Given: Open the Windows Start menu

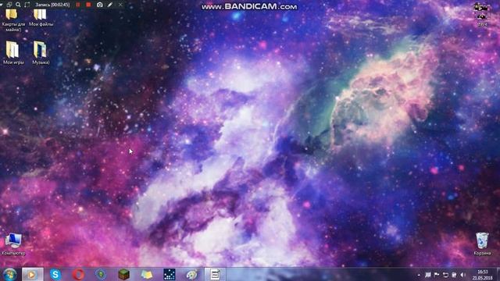Looking at the screenshot, I should [x=9, y=274].
